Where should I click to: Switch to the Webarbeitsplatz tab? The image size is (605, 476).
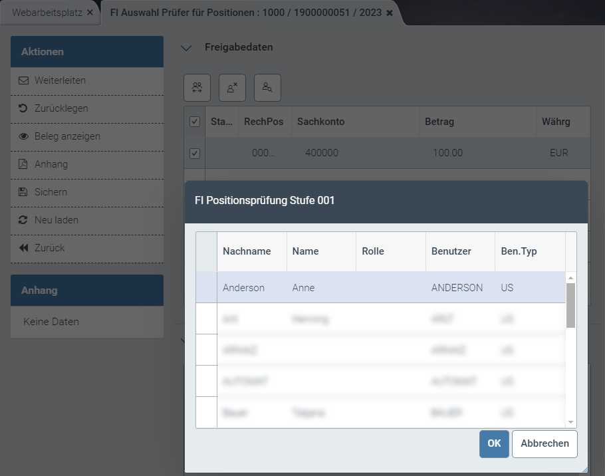click(x=46, y=13)
